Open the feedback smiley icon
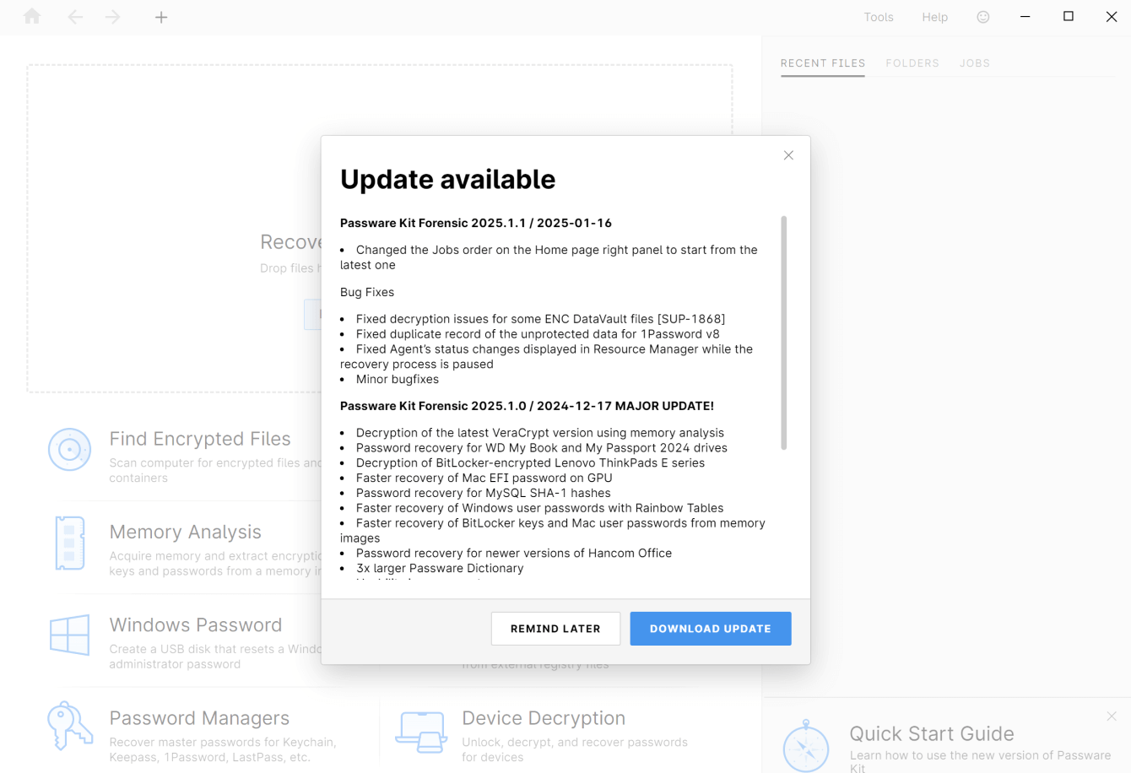This screenshot has width=1131, height=773. point(982,17)
